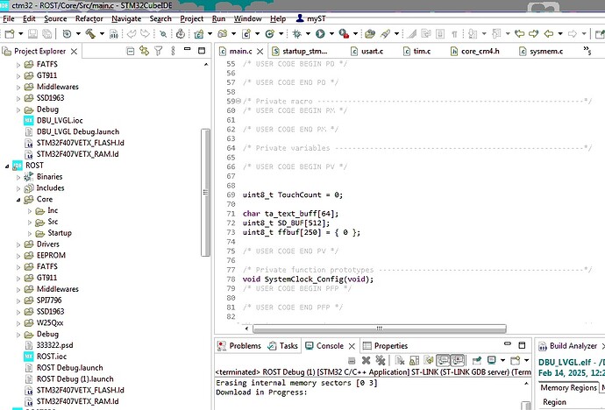
Task: Click the New C/C++ project icon
Action: point(199,34)
